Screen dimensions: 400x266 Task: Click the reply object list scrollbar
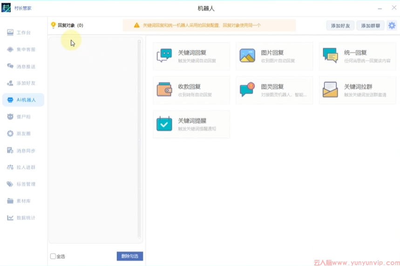(x=139, y=140)
